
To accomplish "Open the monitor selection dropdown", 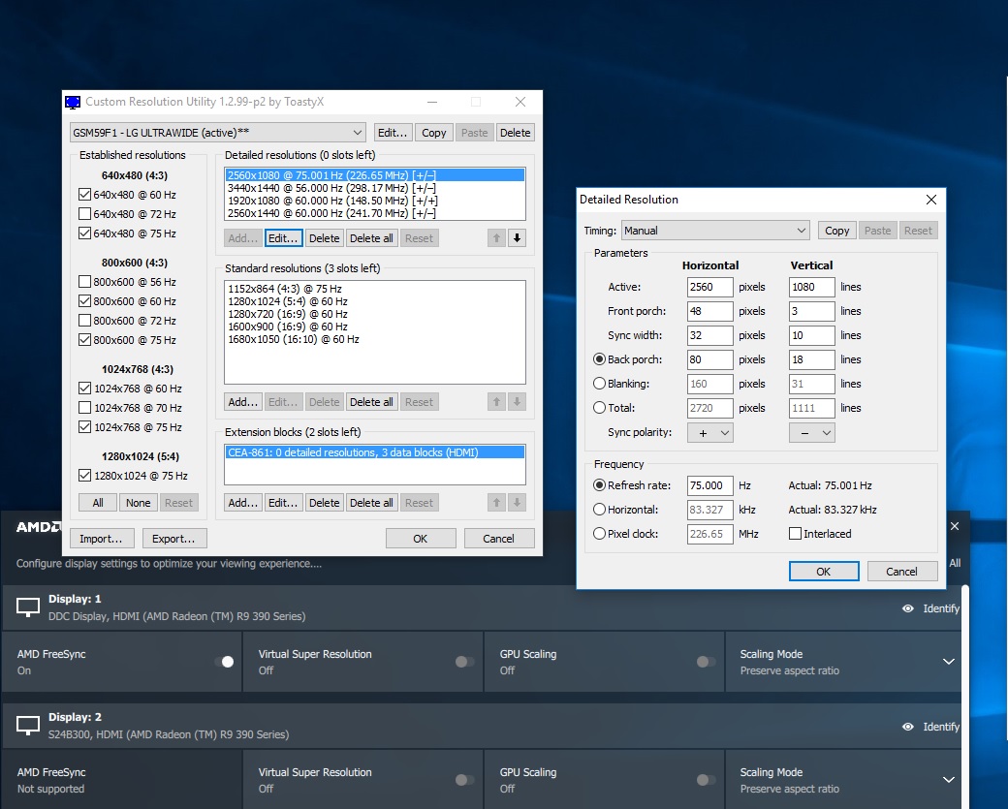I will pyautogui.click(x=218, y=133).
